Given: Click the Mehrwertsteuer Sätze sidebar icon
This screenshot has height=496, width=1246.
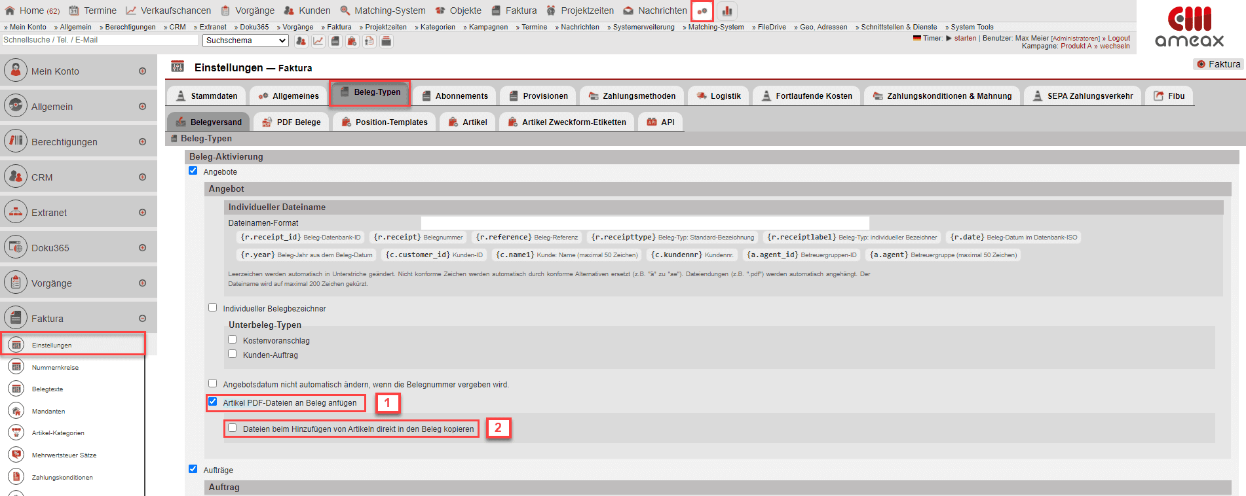Looking at the screenshot, I should (x=16, y=455).
